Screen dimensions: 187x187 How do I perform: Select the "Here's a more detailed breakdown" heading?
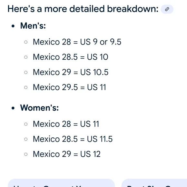click(83, 9)
